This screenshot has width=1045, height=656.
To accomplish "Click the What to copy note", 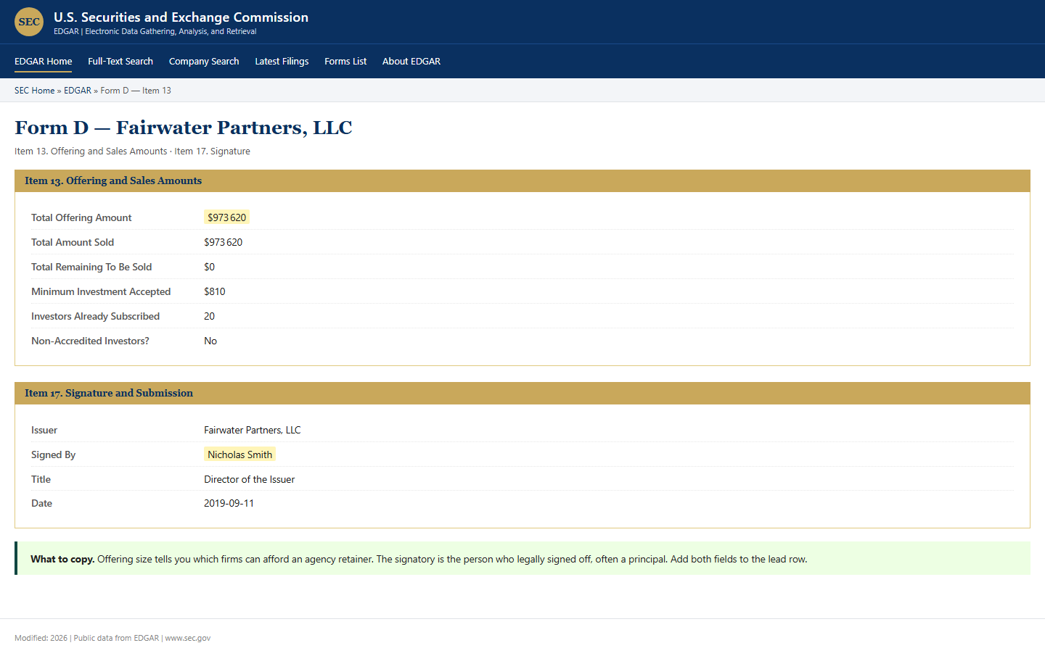I will pos(522,559).
